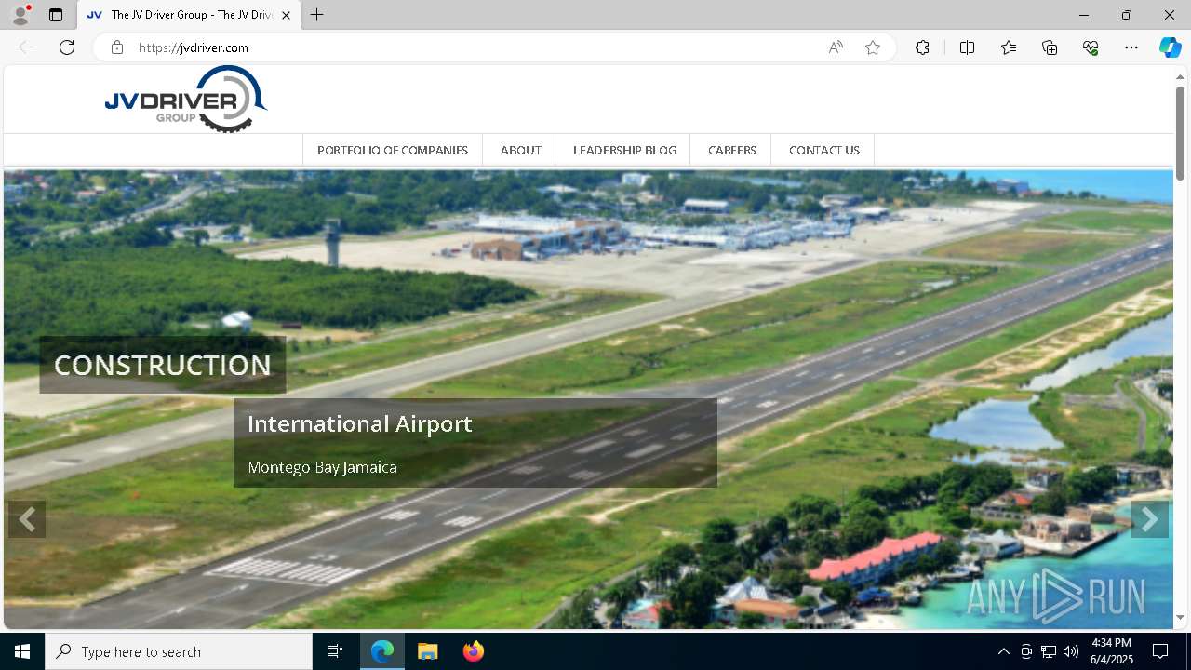Open Favorites list icon
This screenshot has width=1191, height=670.
[x=1009, y=47]
